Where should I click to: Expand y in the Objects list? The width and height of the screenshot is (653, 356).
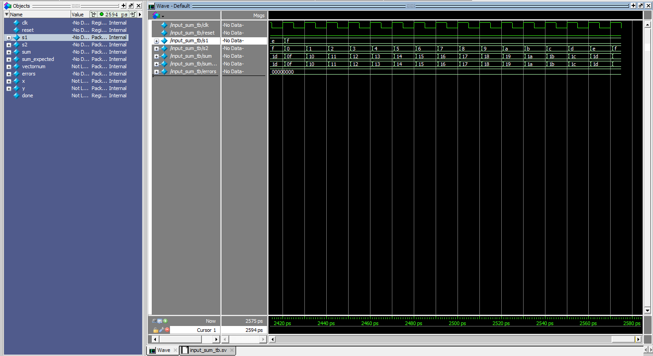click(x=9, y=89)
